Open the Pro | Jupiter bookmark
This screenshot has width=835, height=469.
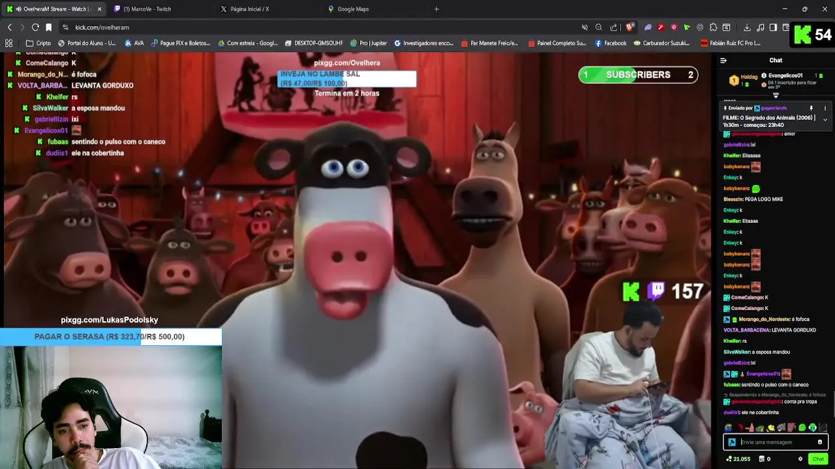tap(369, 43)
